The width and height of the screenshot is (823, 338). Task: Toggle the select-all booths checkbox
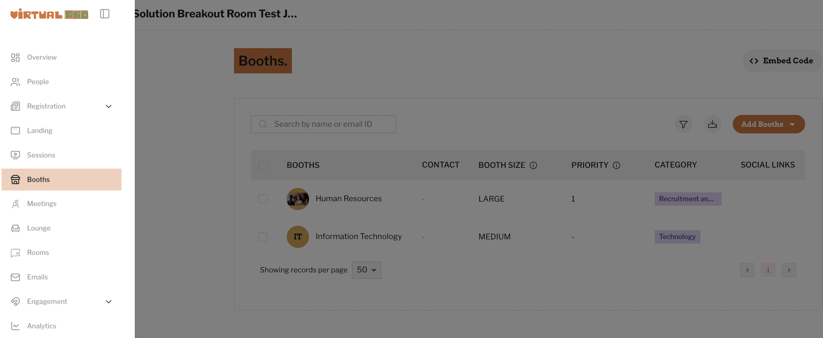pyautogui.click(x=263, y=165)
